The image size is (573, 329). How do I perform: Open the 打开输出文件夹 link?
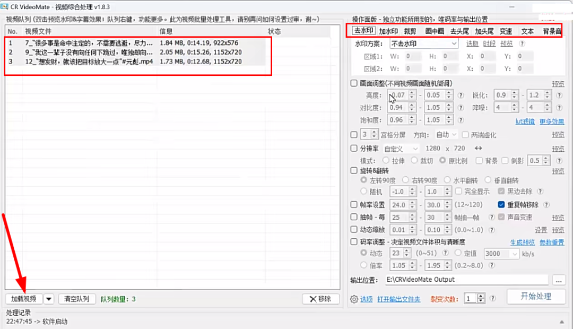[399, 298]
